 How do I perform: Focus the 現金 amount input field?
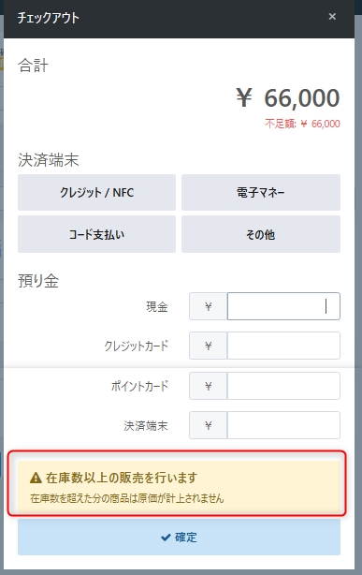[x=283, y=306]
